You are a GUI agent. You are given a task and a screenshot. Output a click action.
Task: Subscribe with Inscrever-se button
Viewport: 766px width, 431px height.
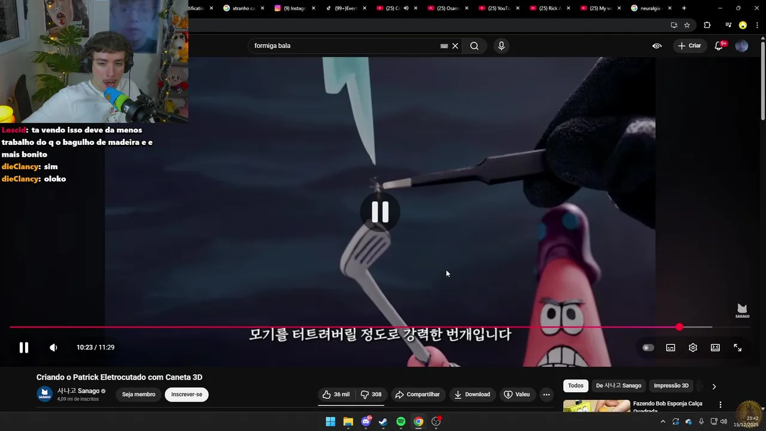click(x=187, y=394)
